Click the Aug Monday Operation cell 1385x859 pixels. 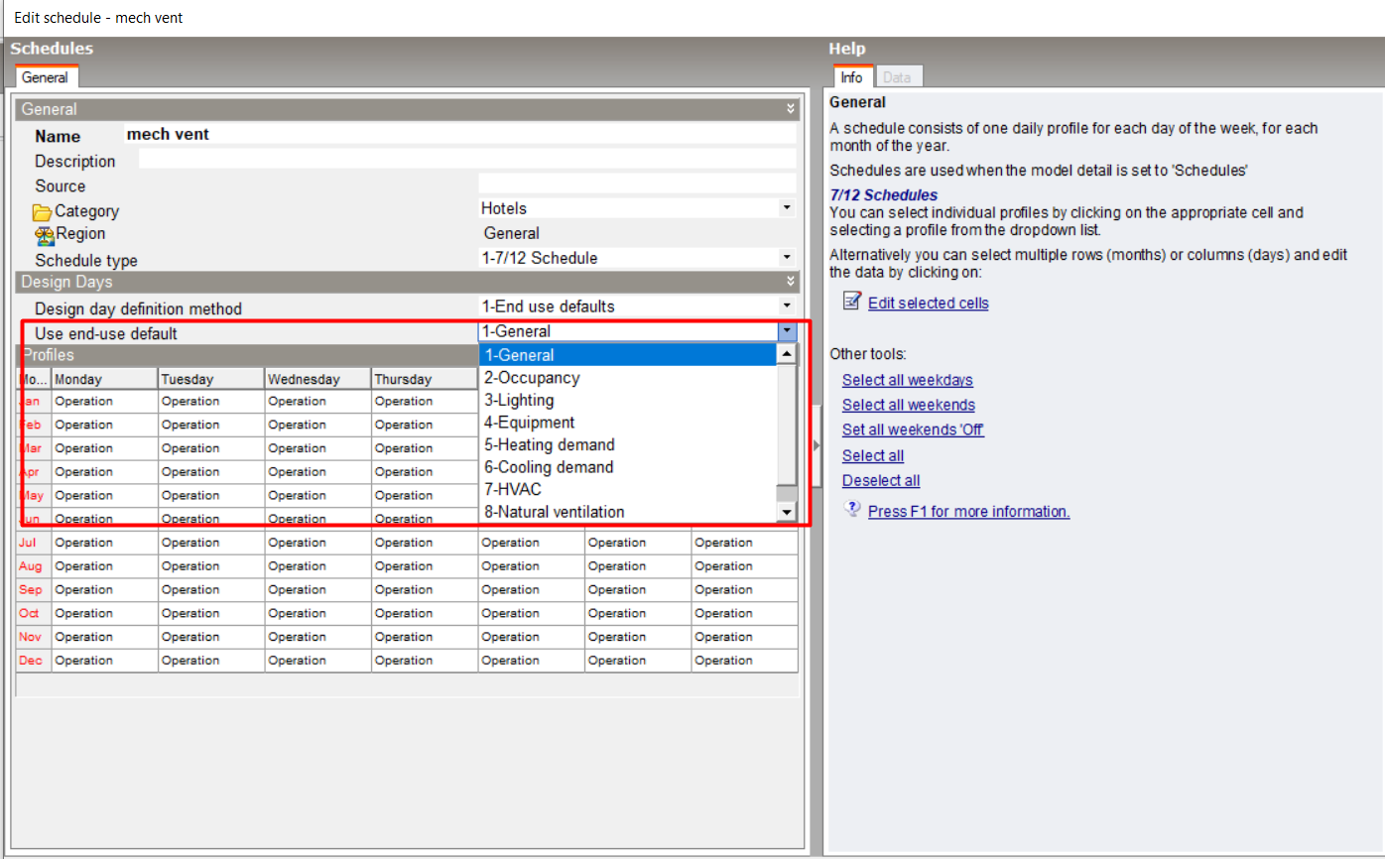pyautogui.click(x=105, y=566)
